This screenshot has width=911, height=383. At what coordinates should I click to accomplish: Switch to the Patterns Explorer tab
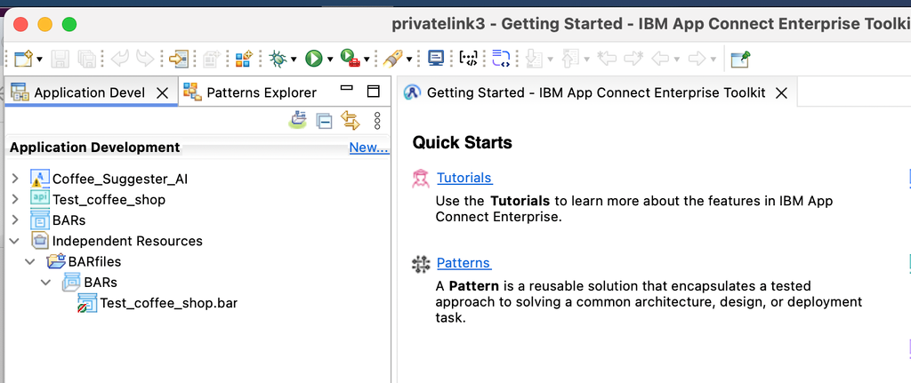click(261, 92)
